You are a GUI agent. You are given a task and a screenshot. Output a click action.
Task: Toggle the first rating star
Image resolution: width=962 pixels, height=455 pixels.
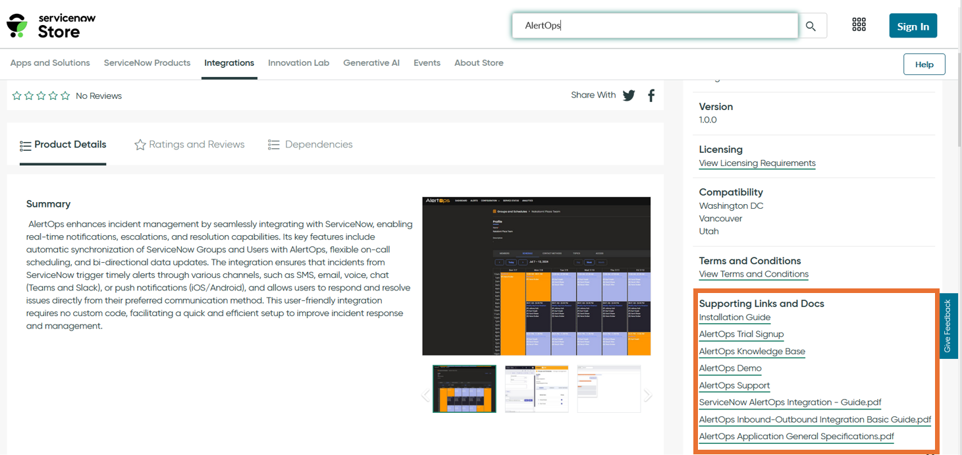pyautogui.click(x=16, y=95)
